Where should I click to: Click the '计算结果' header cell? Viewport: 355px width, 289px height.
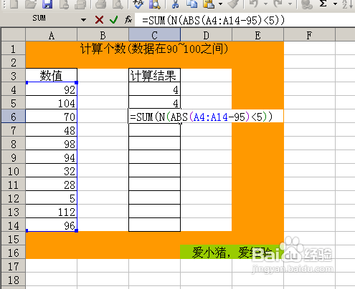(154, 76)
